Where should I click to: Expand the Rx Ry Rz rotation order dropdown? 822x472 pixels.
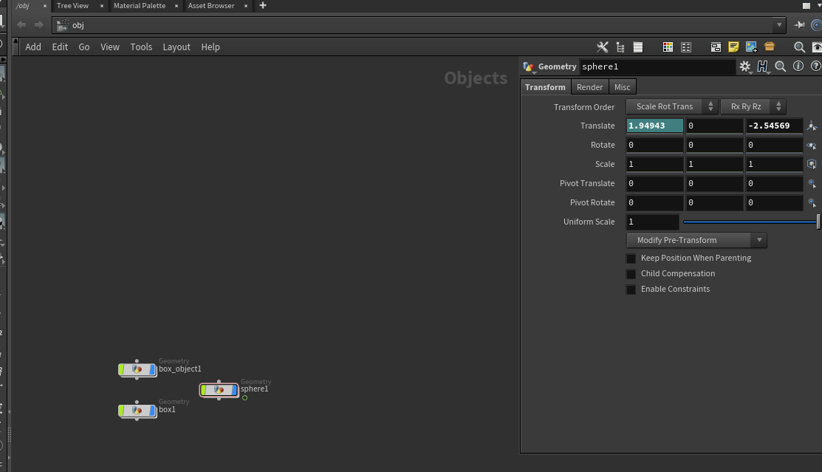click(753, 107)
